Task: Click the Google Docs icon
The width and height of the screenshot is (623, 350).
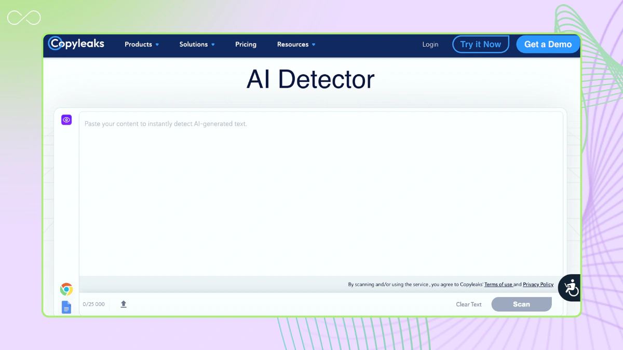Action: pyautogui.click(x=66, y=307)
